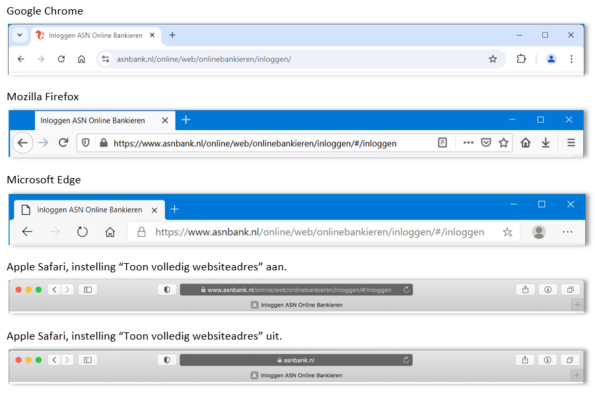Go back in Edge
Screen dimensions: 595x395
click(x=27, y=231)
